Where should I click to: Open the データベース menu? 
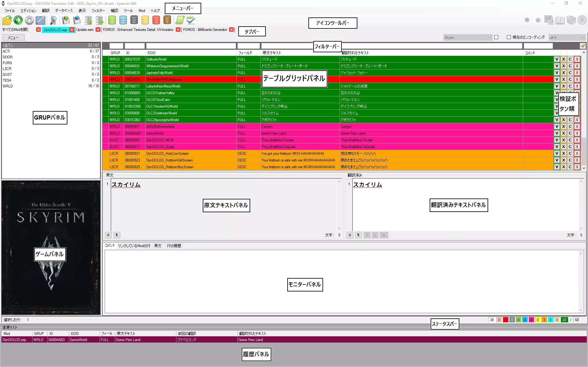(64, 11)
